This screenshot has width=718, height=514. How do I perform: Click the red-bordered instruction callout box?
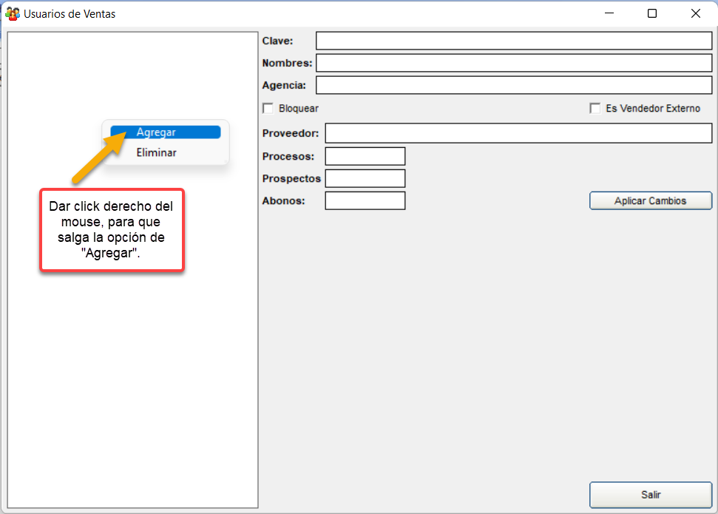tap(111, 229)
